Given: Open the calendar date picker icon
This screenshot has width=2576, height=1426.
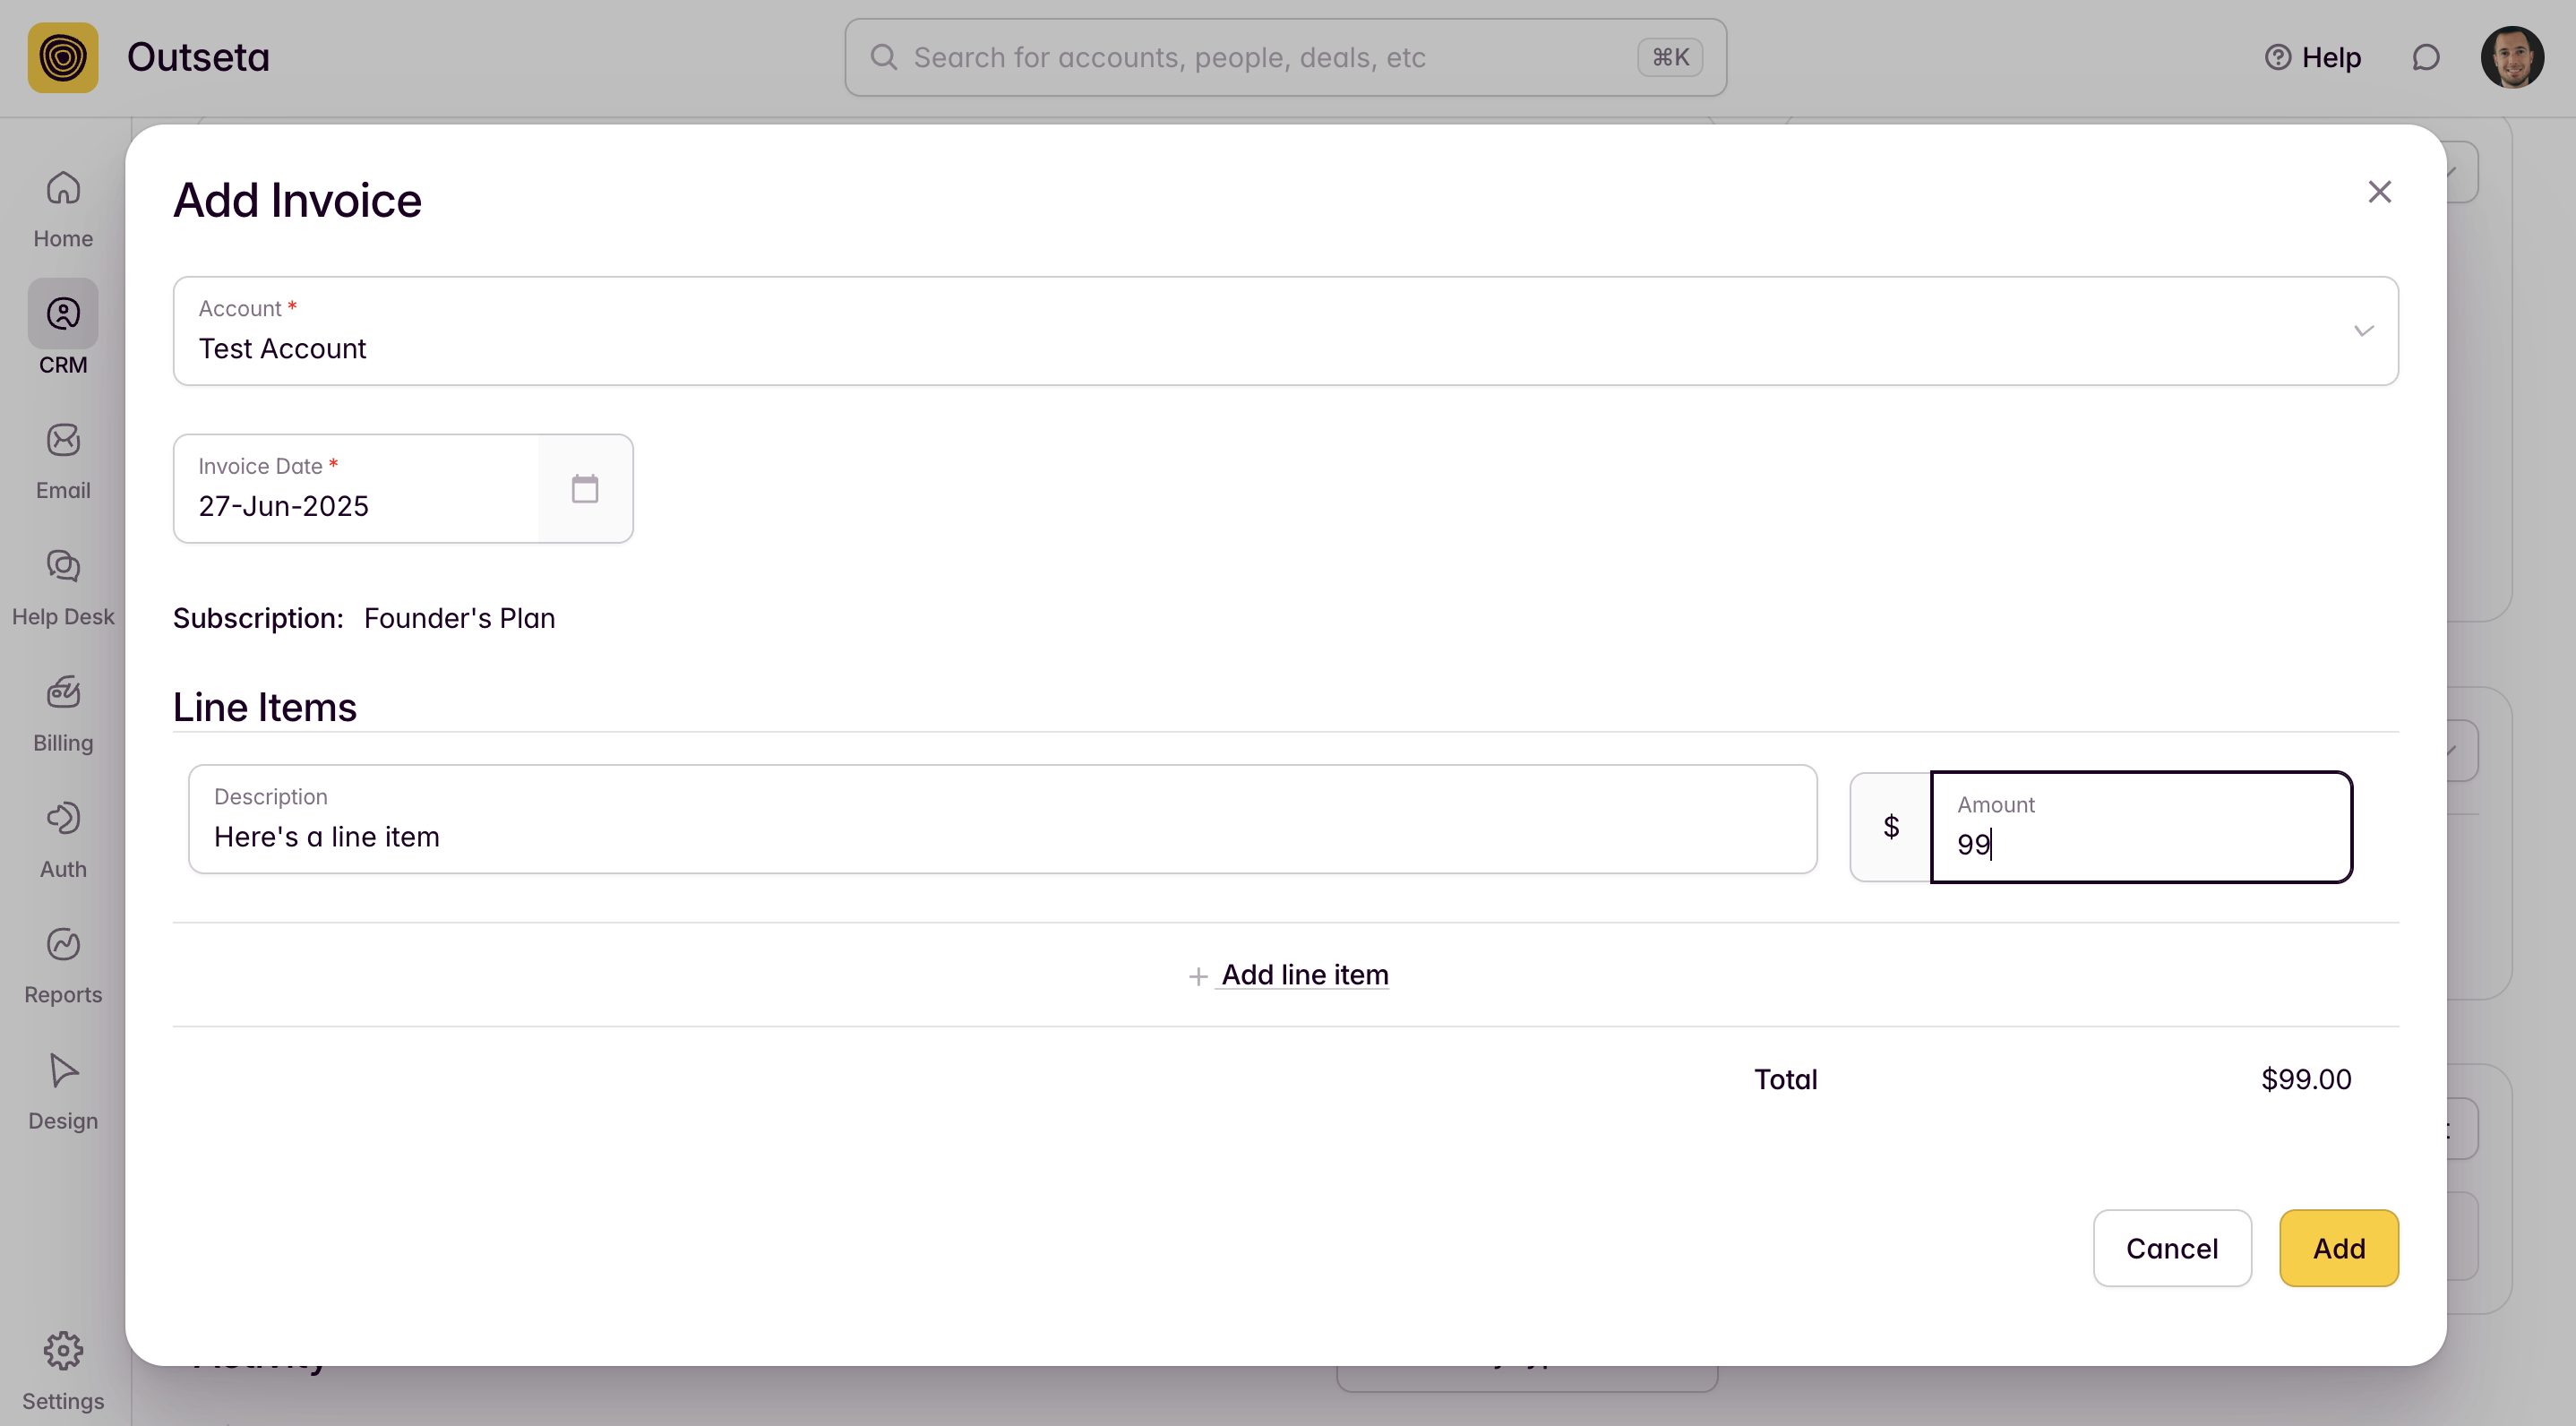Looking at the screenshot, I should [x=584, y=489].
